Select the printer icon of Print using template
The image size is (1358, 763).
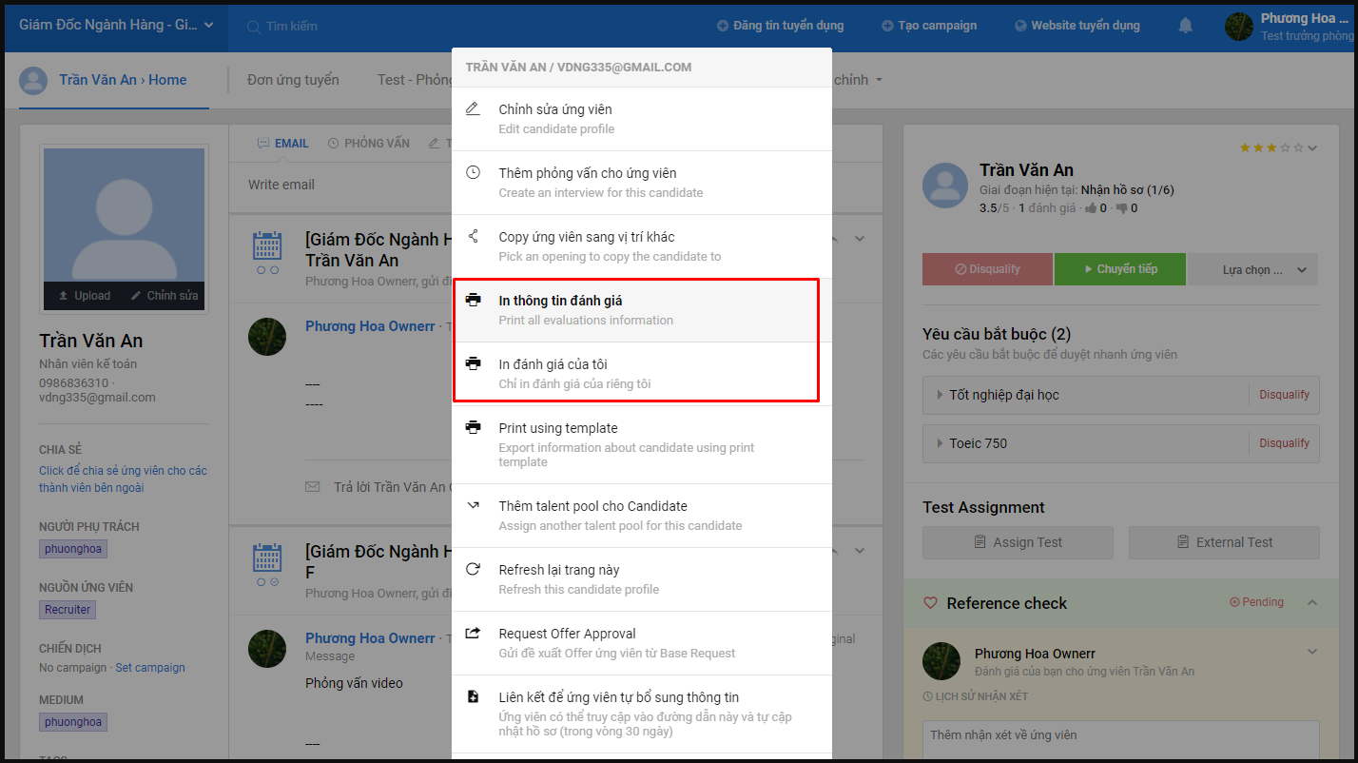point(473,428)
